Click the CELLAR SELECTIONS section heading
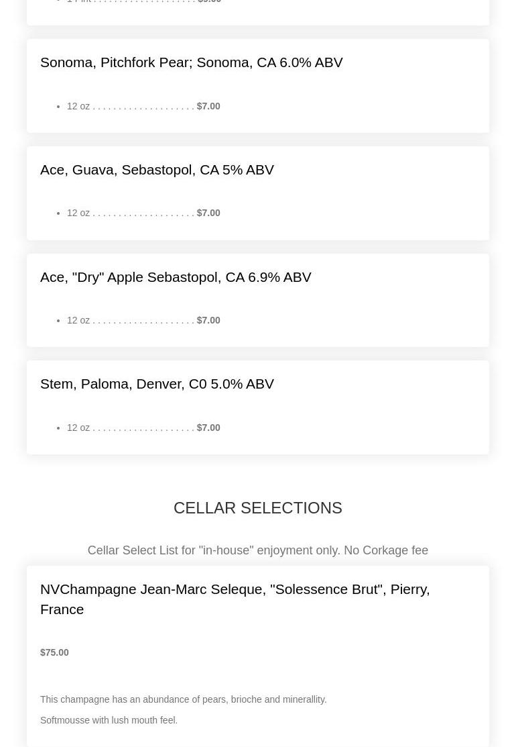This screenshot has height=747, width=516. [258, 508]
